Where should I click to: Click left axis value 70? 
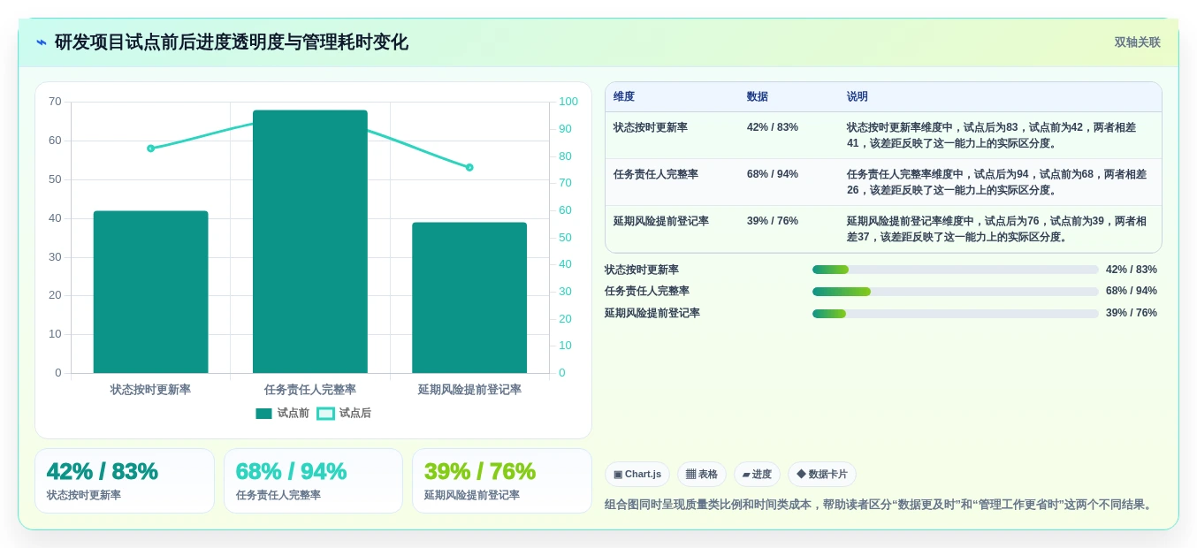click(55, 102)
